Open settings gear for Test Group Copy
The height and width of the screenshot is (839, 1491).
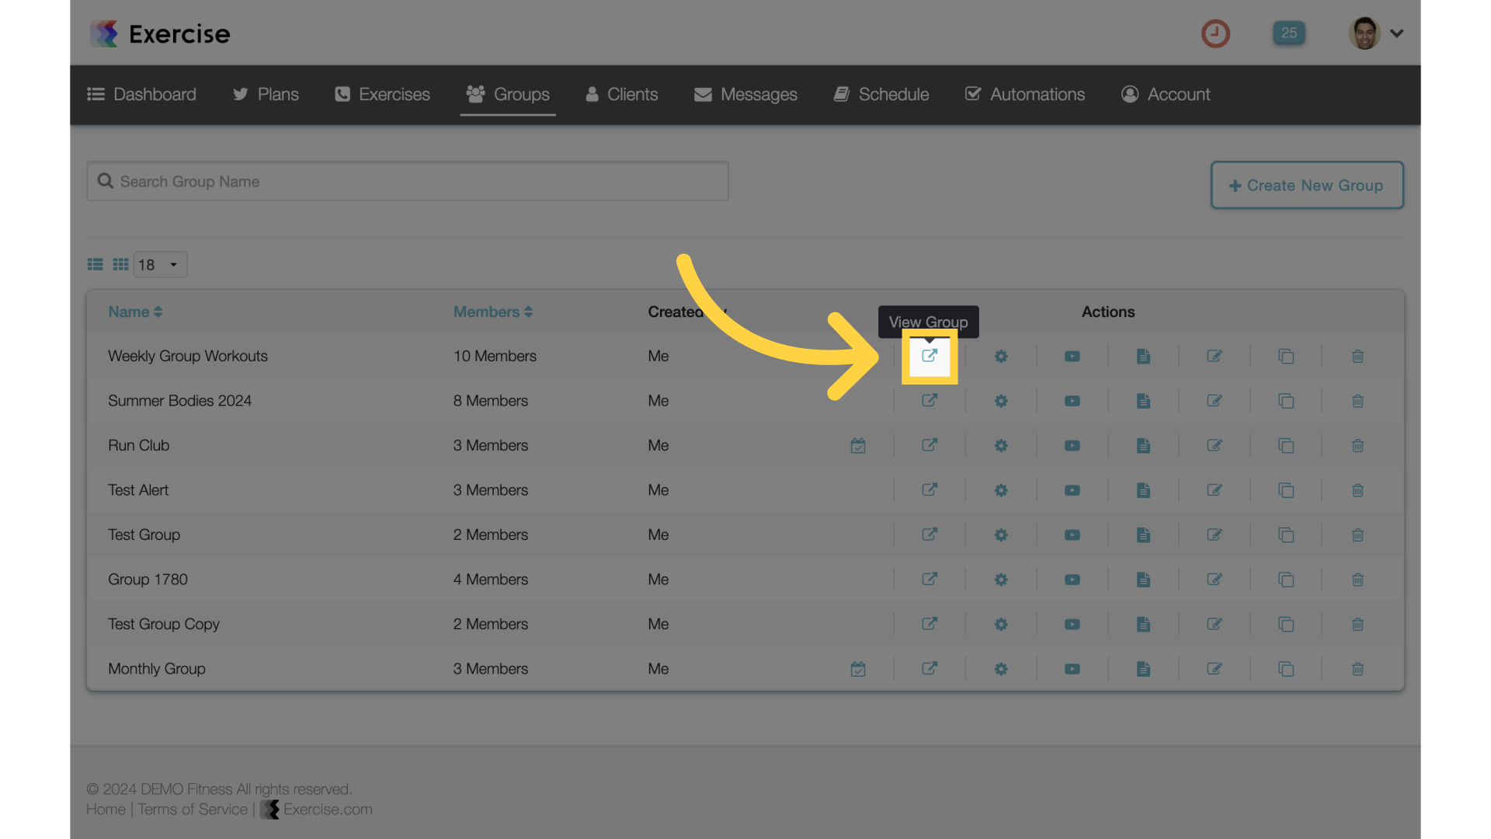[x=1001, y=625]
